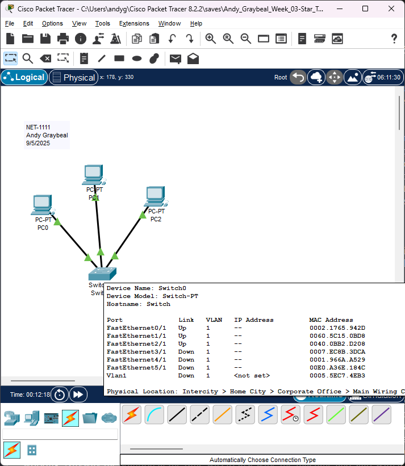
Task: Click the device search input field
Action: 60,434
